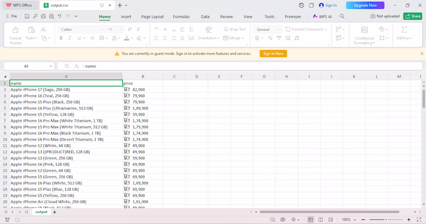The width and height of the screenshot is (426, 224).
Task: Switch to the View tab
Action: point(248,17)
